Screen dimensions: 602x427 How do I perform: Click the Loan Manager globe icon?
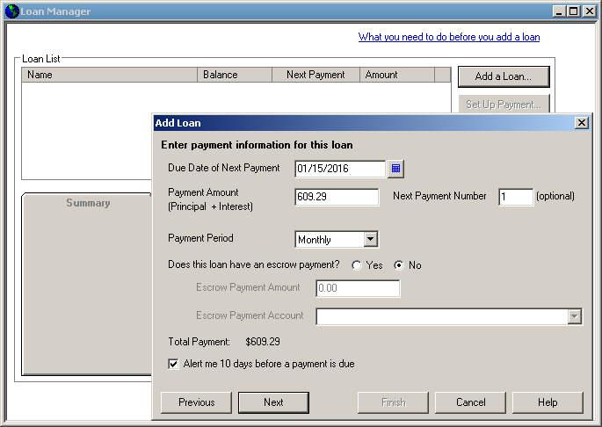pos(12,11)
